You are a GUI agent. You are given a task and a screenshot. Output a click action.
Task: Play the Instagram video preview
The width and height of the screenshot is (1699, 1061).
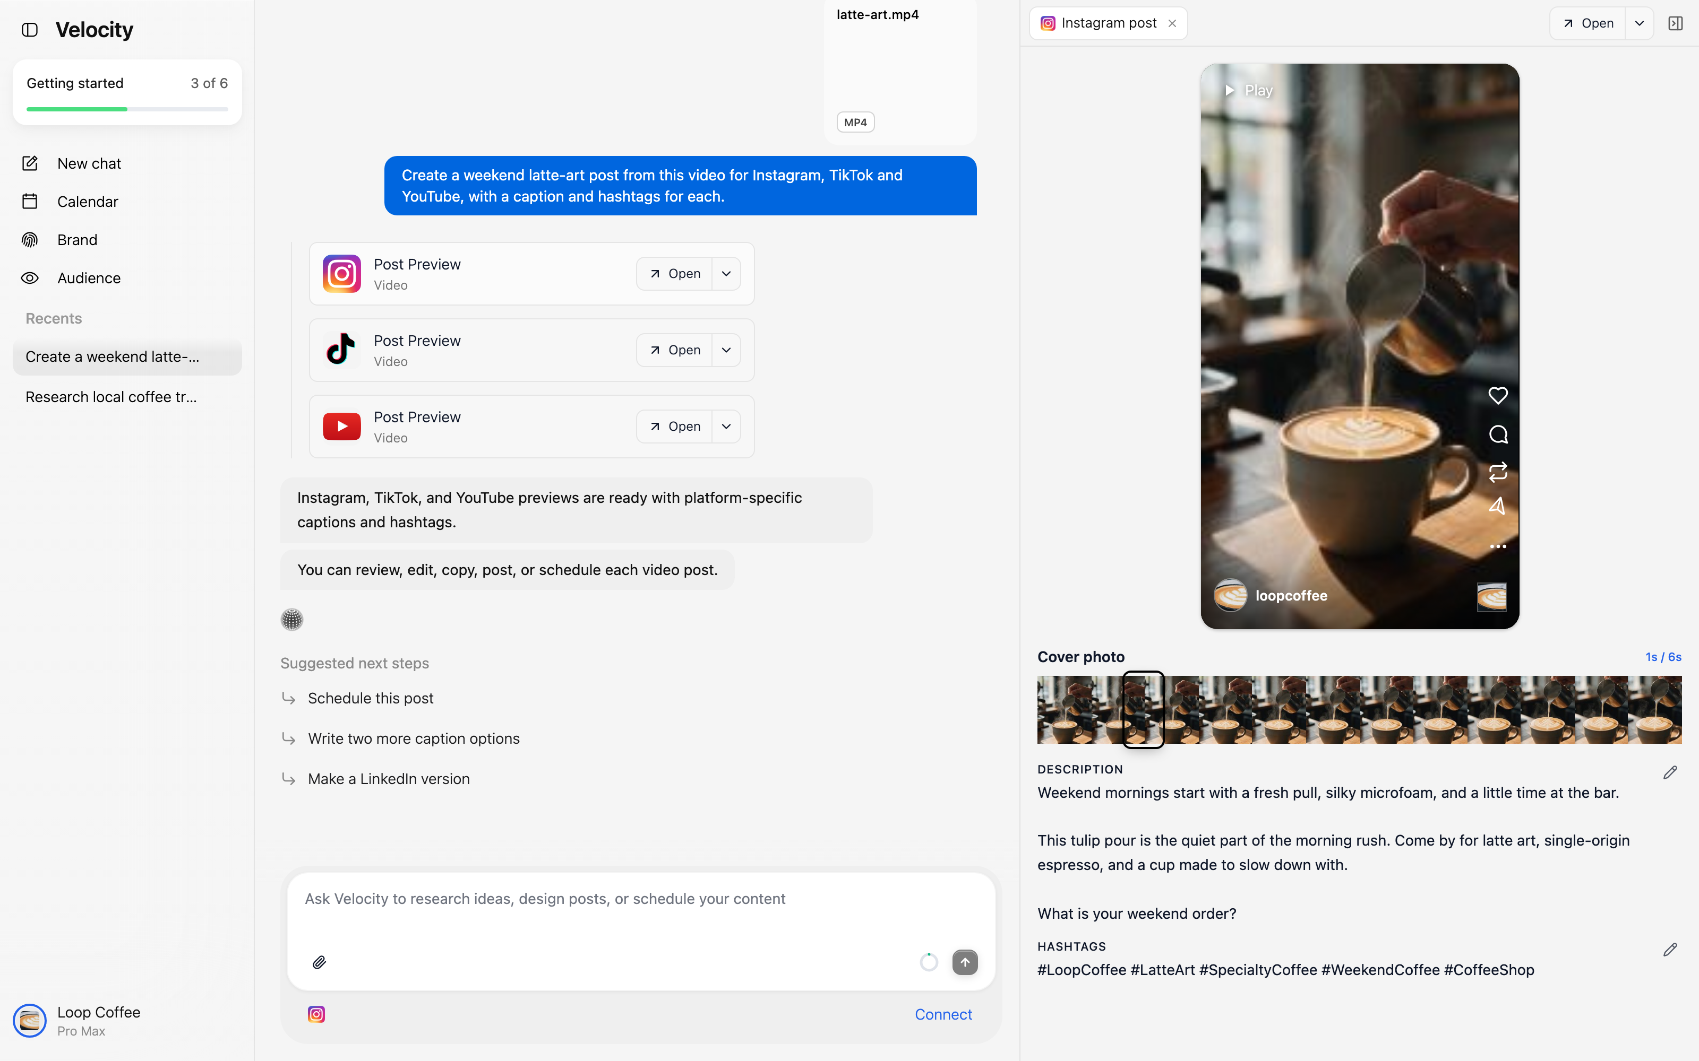click(x=1248, y=91)
